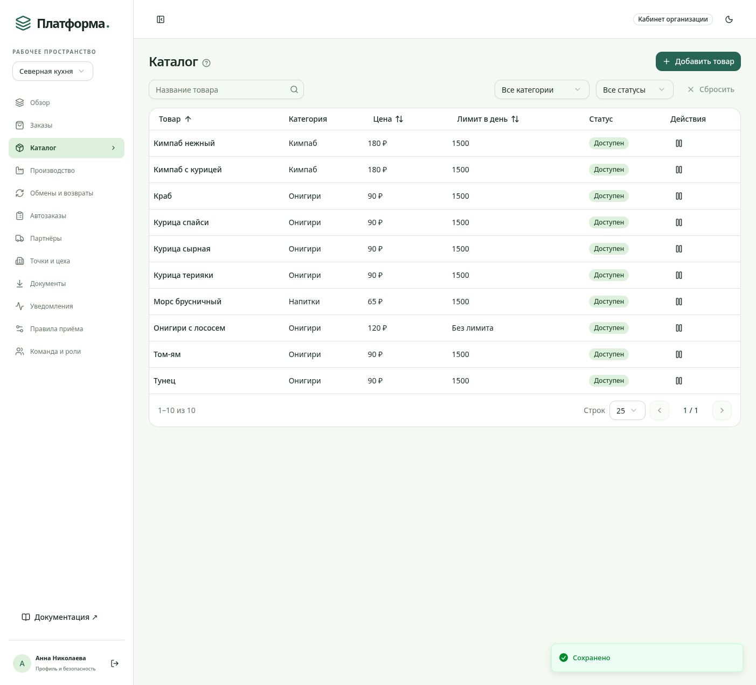756x685 pixels.
Task: Open Точки и цеха
Action: point(66,261)
